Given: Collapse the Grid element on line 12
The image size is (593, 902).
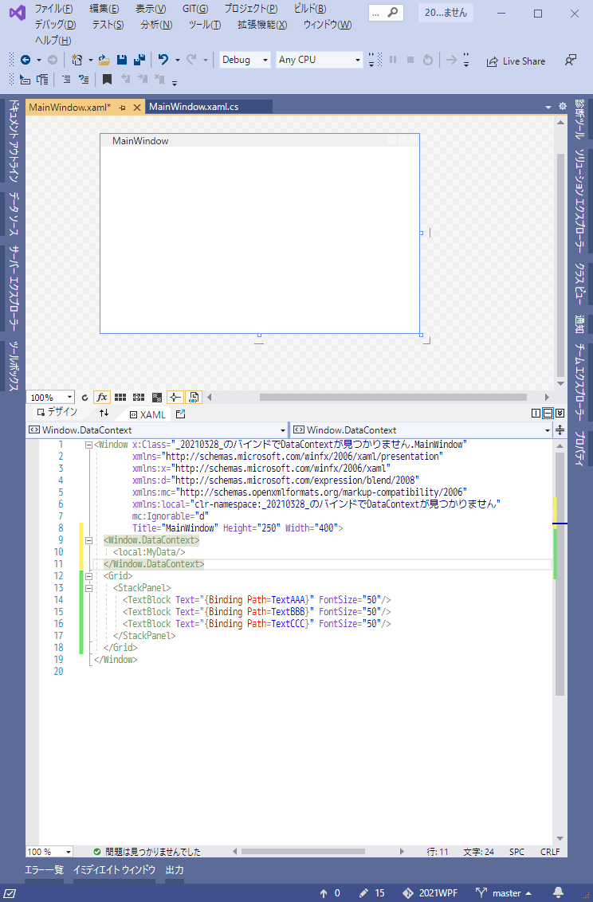Looking at the screenshot, I should click(x=88, y=576).
